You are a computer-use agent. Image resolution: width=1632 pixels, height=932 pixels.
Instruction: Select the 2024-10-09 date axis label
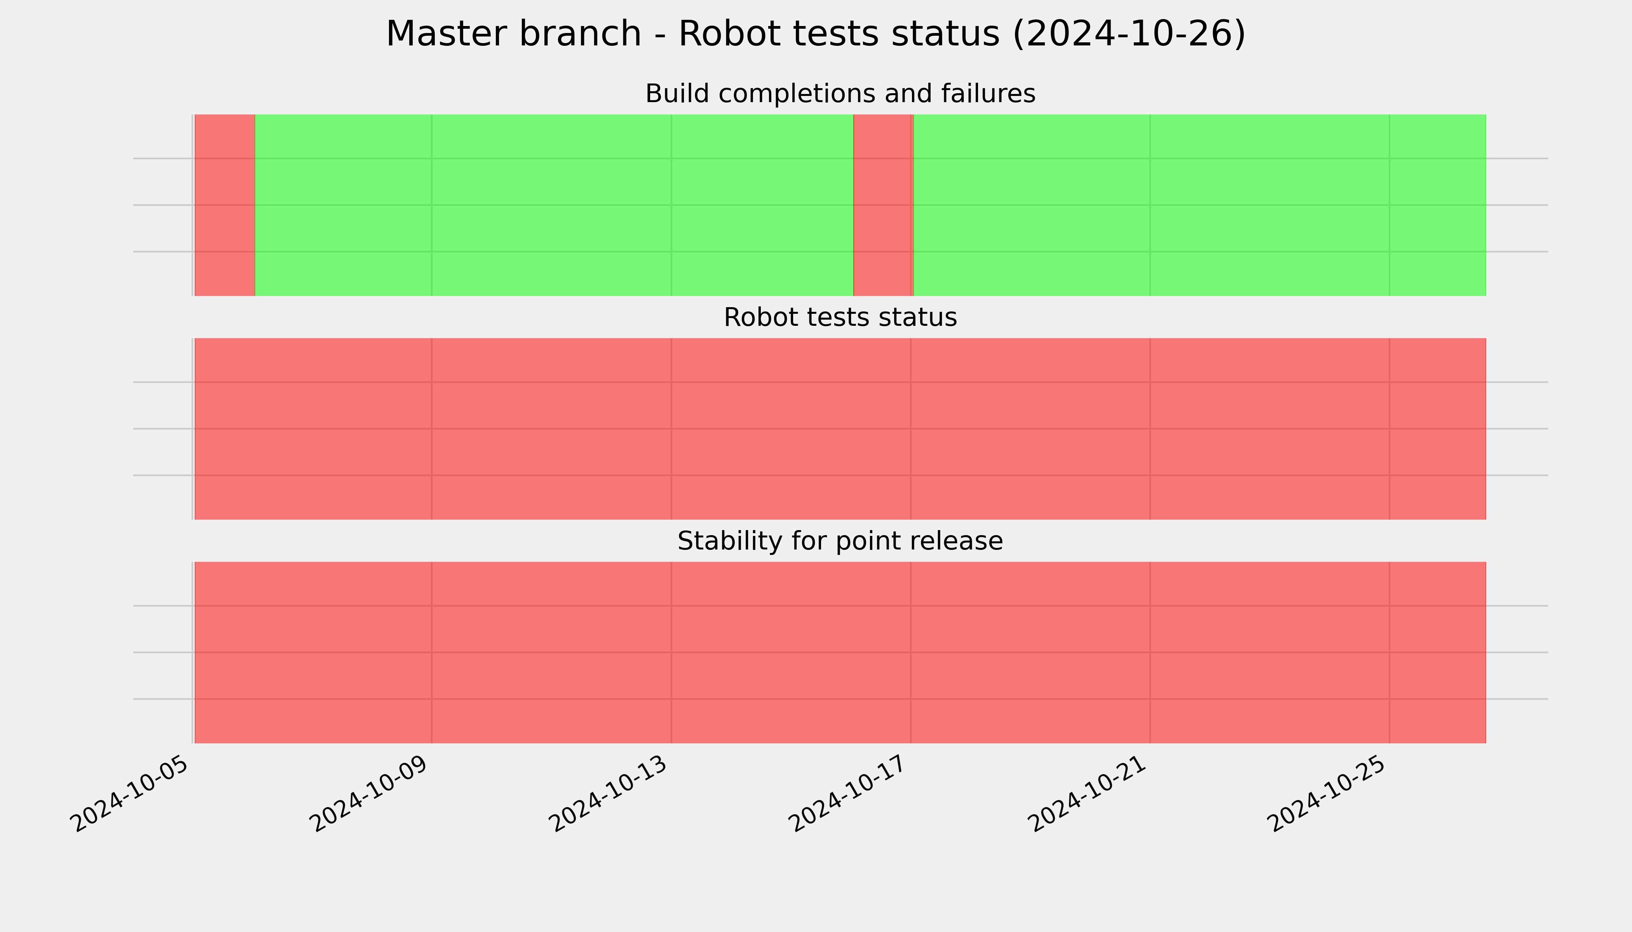coord(371,794)
